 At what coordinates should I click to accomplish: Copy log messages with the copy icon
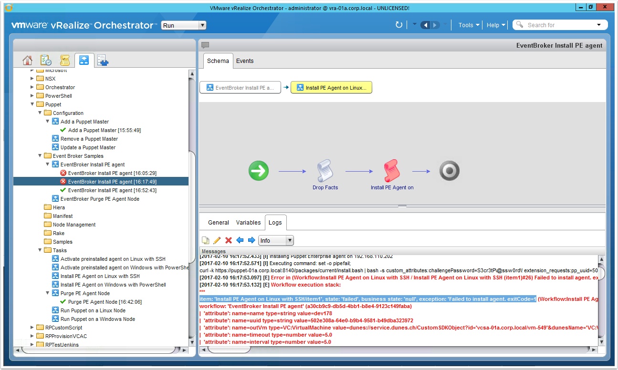coord(206,240)
